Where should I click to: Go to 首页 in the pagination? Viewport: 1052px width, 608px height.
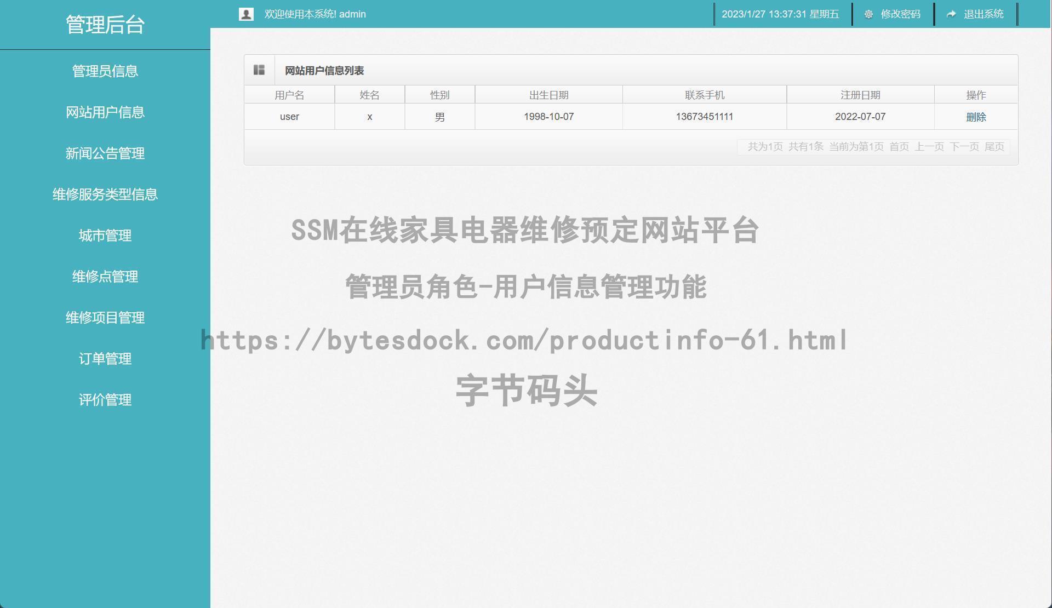[x=899, y=147]
